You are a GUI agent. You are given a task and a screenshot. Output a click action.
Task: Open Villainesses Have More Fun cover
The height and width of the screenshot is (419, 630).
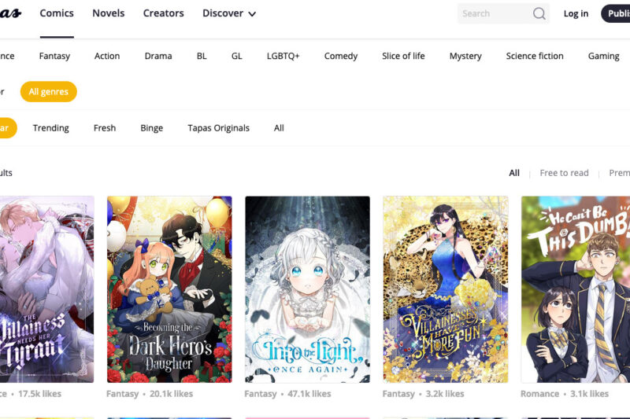click(x=446, y=289)
